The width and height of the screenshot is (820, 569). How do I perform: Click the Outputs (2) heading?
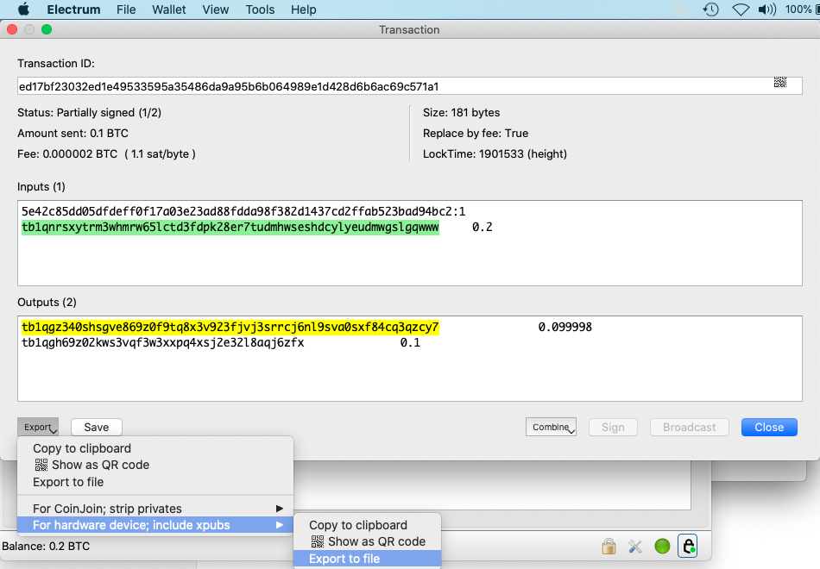click(x=47, y=302)
